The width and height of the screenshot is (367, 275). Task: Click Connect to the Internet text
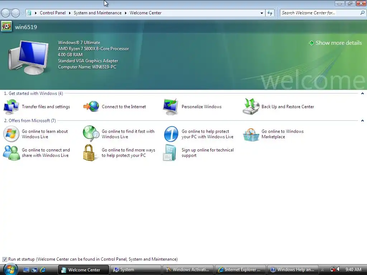pos(124,107)
